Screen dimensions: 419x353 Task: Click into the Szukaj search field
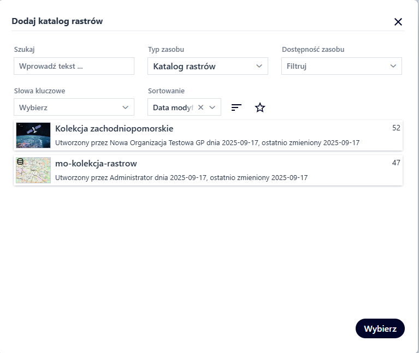74,66
